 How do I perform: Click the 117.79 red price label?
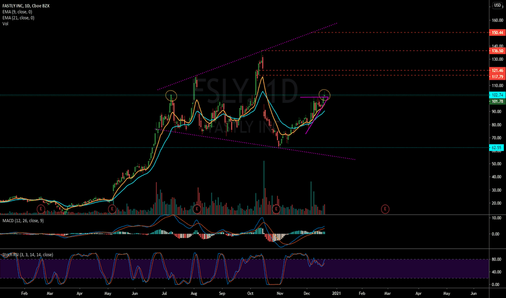[x=497, y=77]
